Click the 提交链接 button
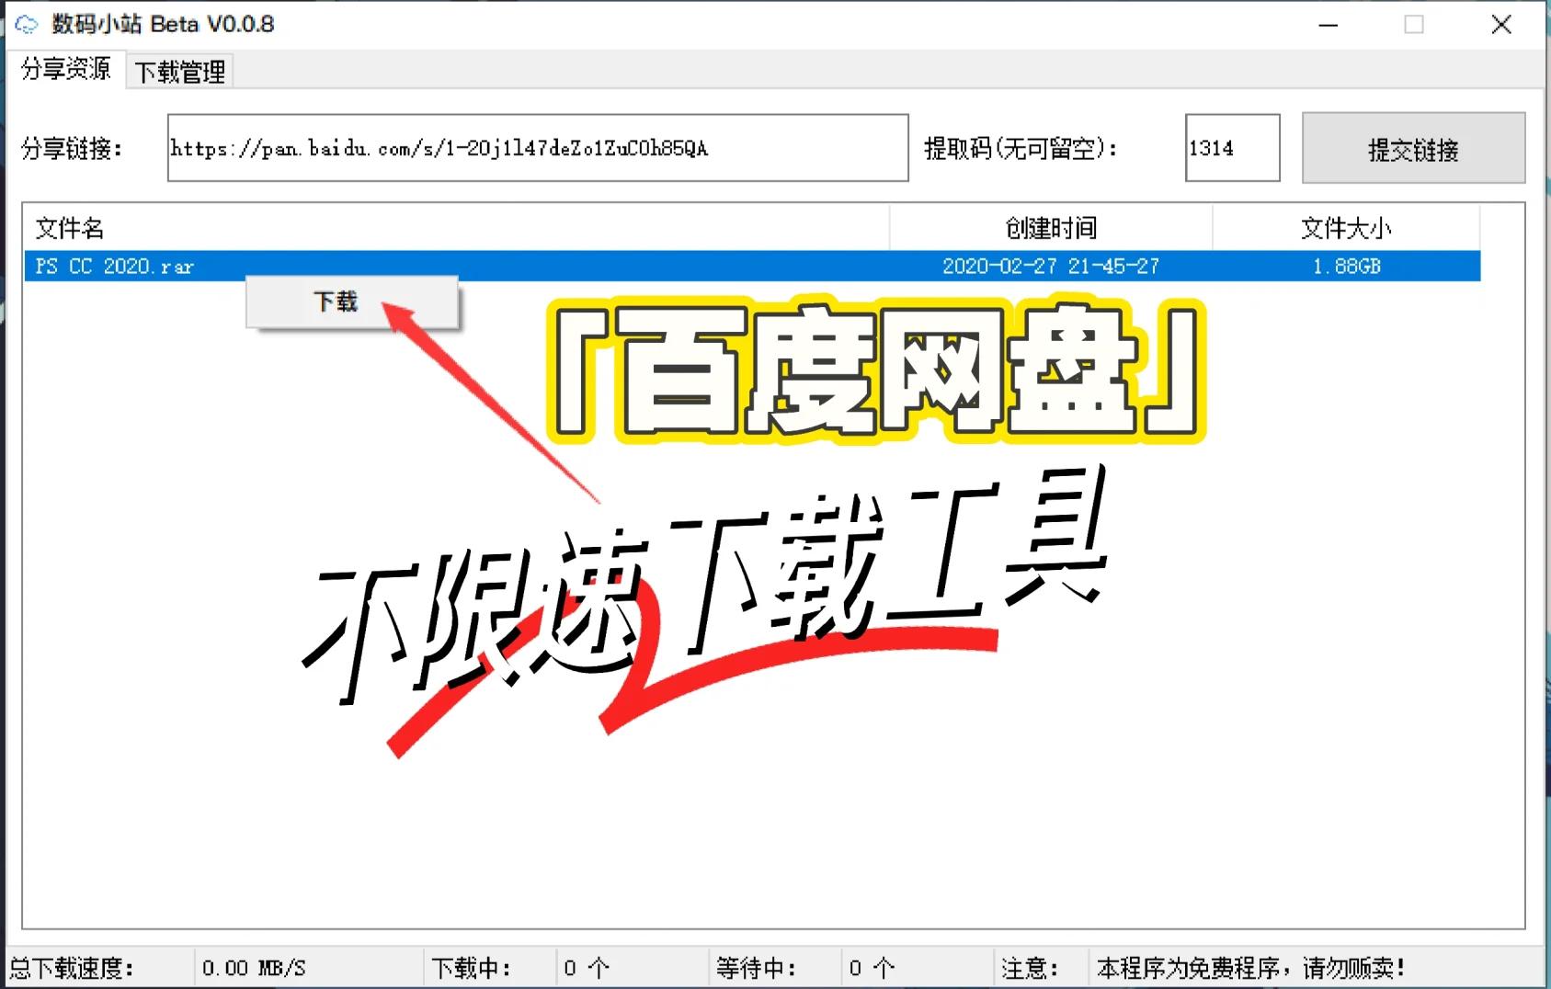 1413,148
